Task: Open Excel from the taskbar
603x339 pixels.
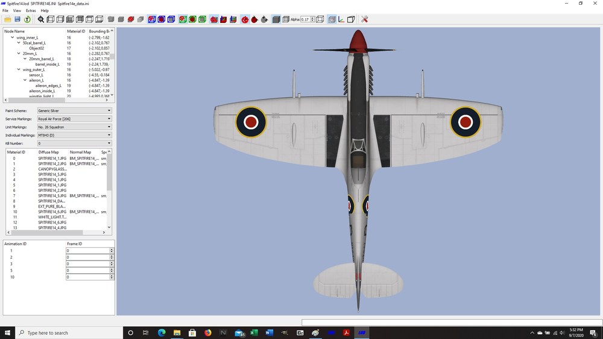Action: click(254, 333)
